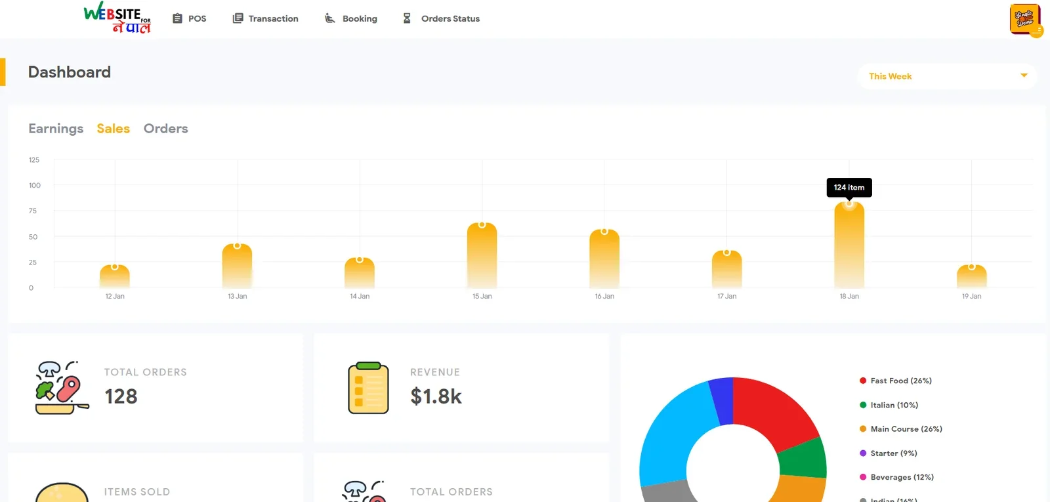The image size is (1050, 502).
Task: Click the 15 Jan axis label
Action: 482,297
